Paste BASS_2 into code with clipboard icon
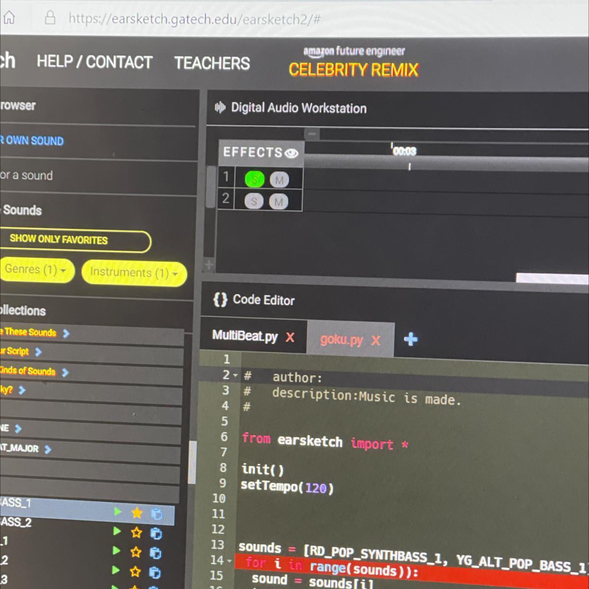Screen dimensions: 589x589 coord(156,534)
